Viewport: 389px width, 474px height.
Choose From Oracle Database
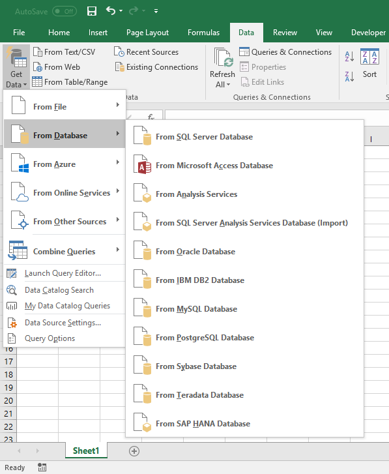coord(244,252)
